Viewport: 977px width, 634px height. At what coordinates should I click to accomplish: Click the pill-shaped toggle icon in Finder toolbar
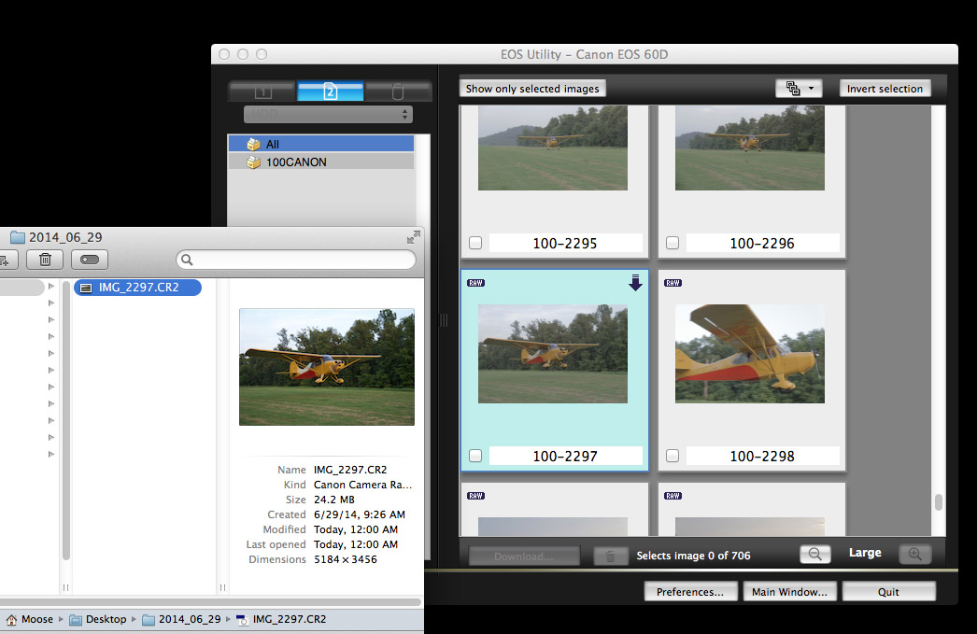[89, 259]
